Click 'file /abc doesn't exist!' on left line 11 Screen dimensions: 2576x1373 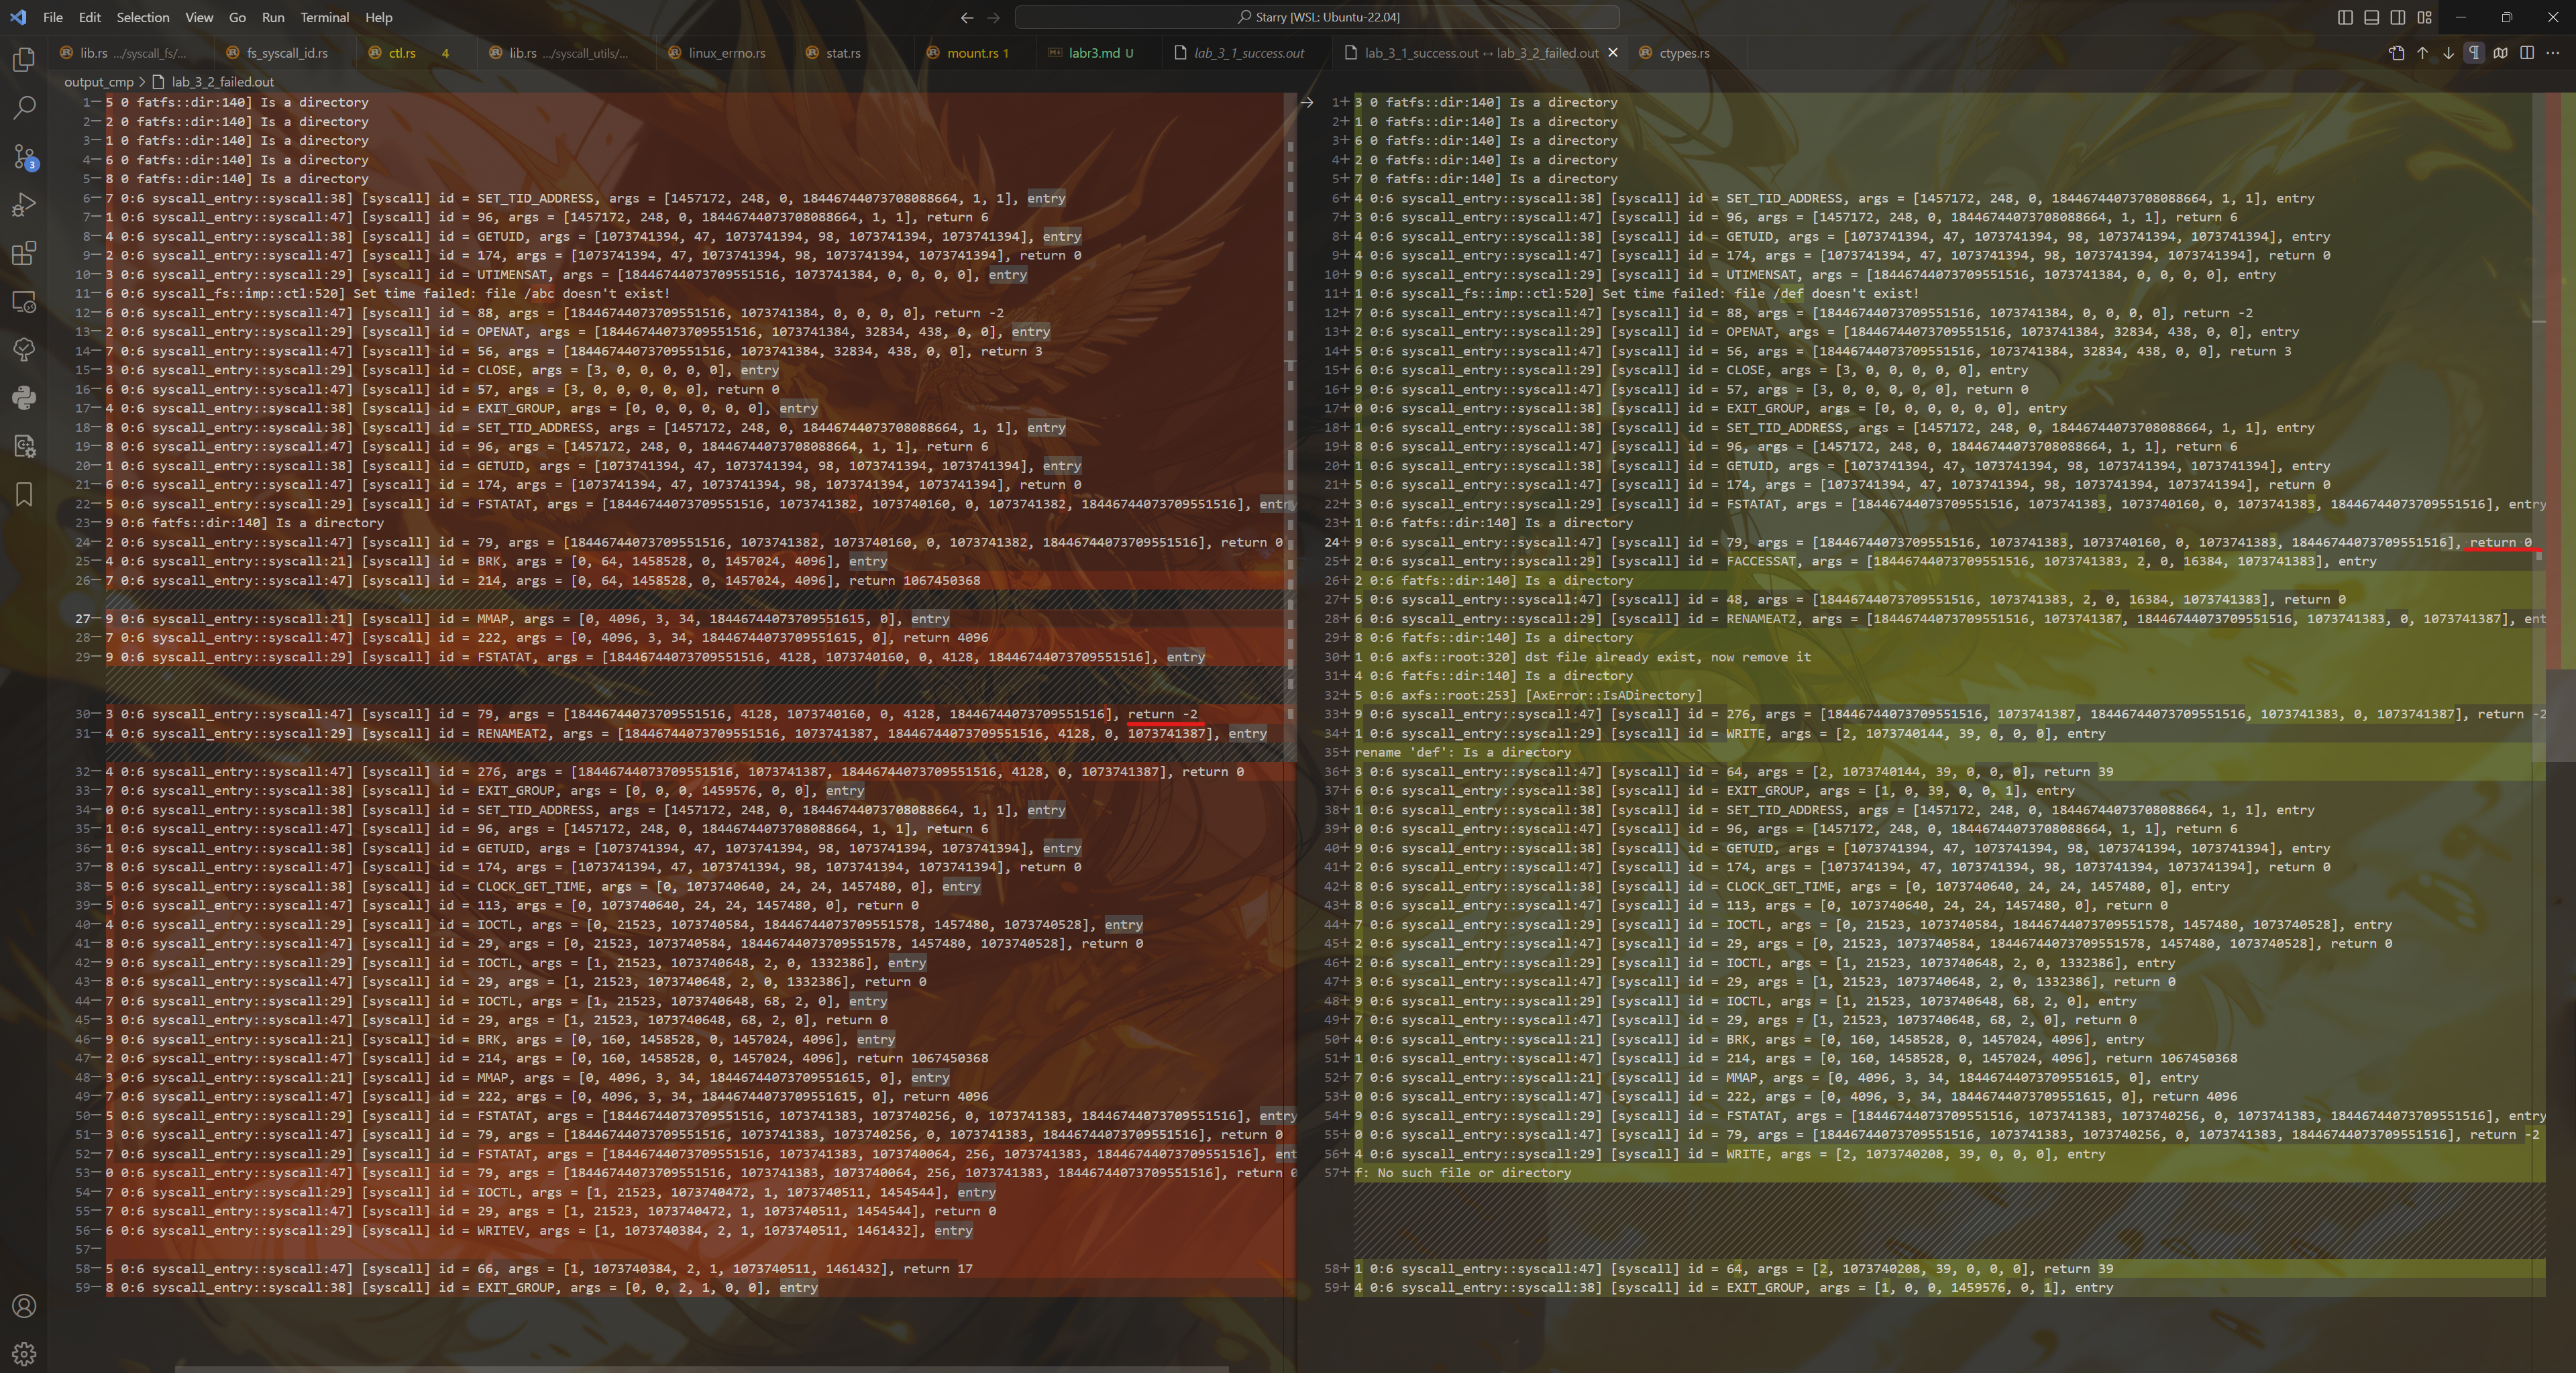[x=577, y=293]
